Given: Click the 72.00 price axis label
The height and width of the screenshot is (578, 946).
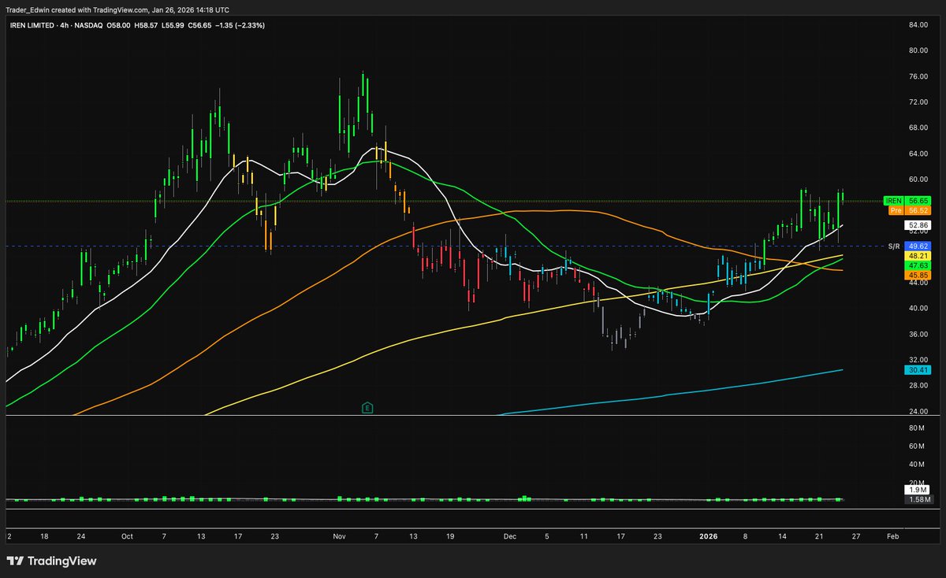Looking at the screenshot, I should click(918, 102).
